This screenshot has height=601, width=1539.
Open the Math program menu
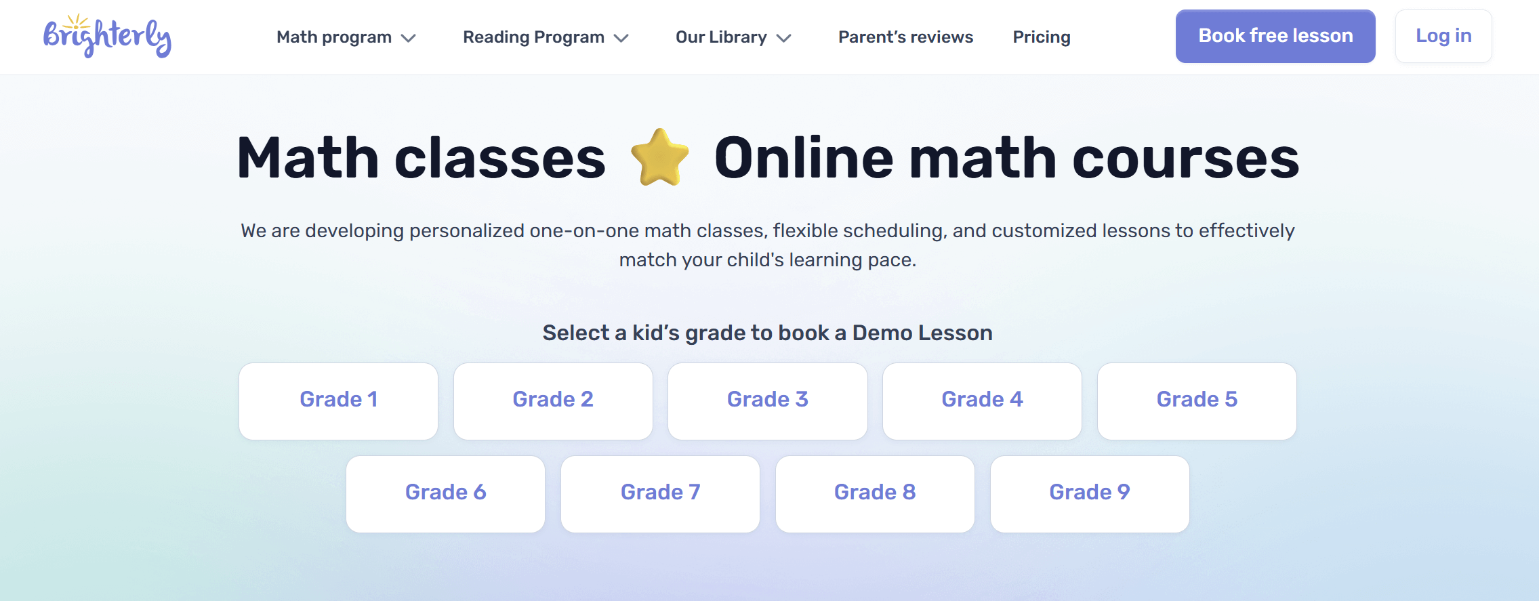pyautogui.click(x=333, y=37)
